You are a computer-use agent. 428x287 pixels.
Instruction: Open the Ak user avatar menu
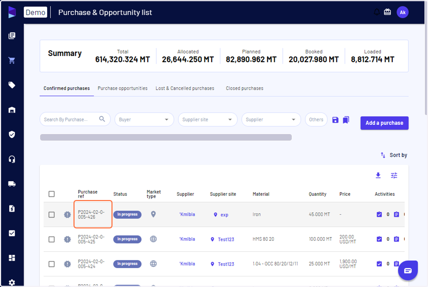coord(403,12)
